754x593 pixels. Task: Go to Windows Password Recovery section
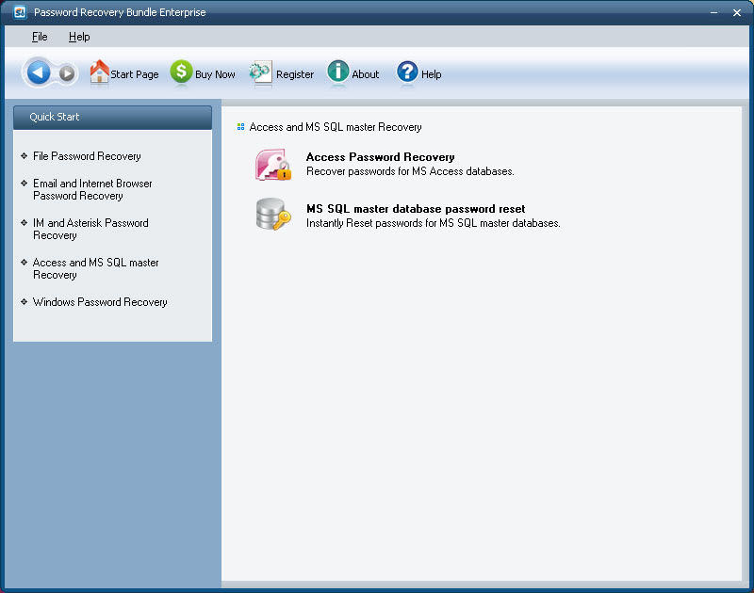(x=100, y=302)
